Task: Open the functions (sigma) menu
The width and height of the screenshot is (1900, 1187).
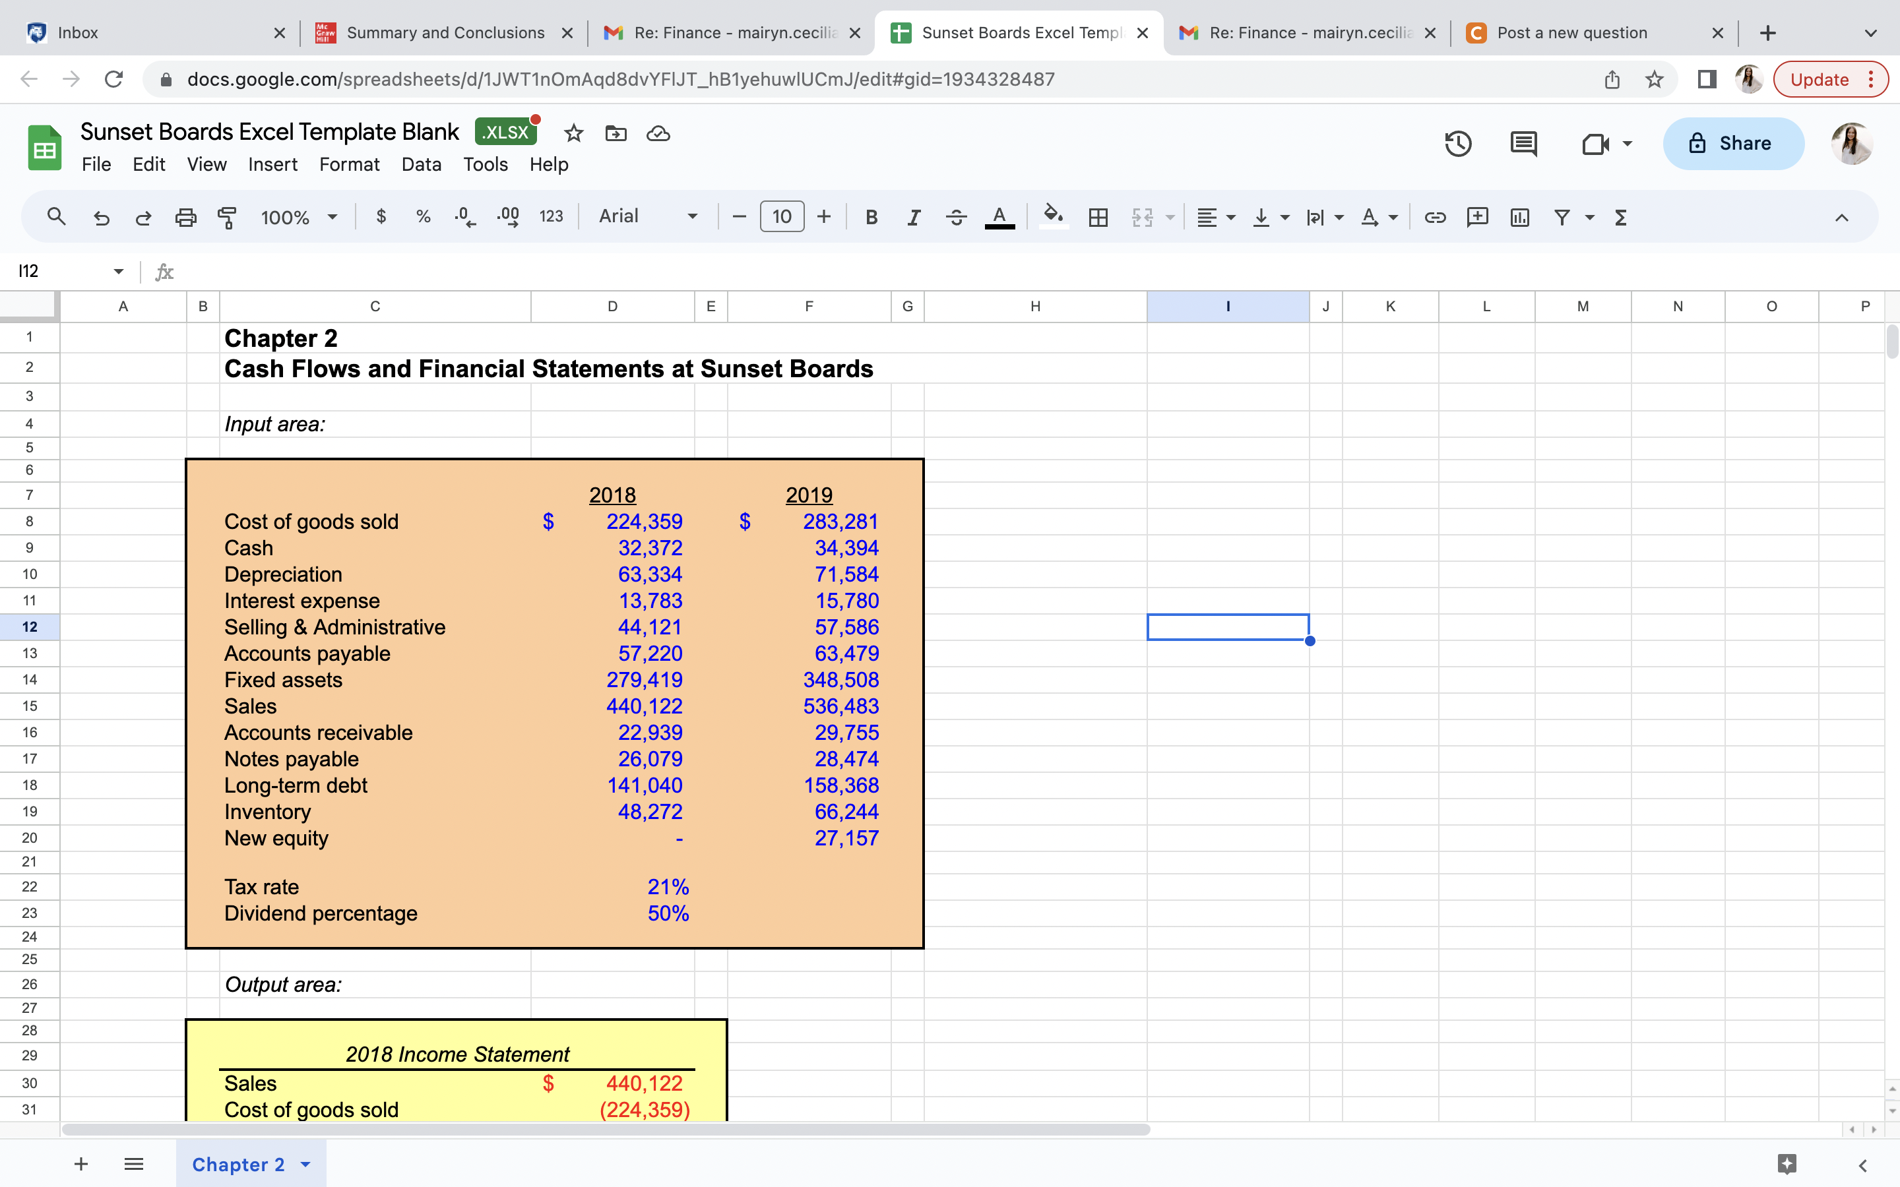Action: (1622, 218)
